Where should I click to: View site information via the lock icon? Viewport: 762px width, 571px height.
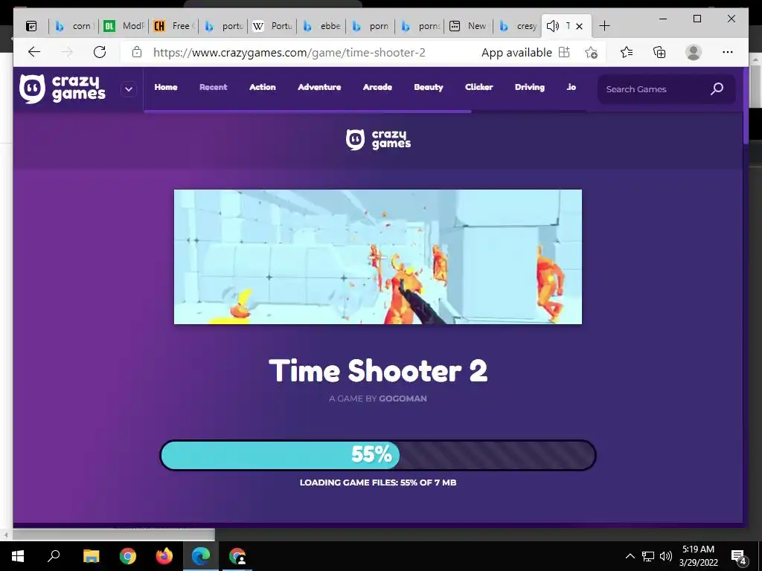(137, 52)
